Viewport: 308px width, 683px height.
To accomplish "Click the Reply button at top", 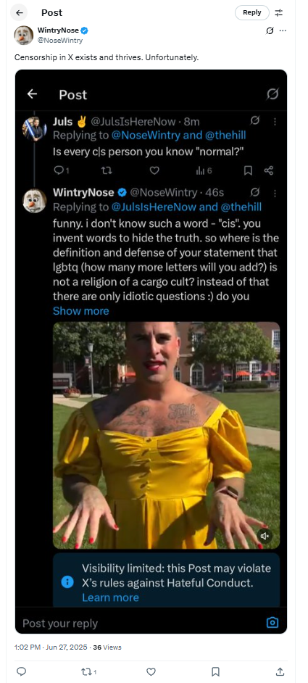I will [251, 12].
